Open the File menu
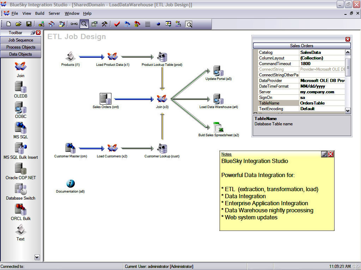The height and width of the screenshot is (270, 361). click(14, 13)
